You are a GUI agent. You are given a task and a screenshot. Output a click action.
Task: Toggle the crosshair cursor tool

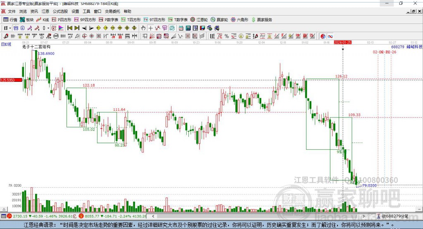[x=150, y=28]
